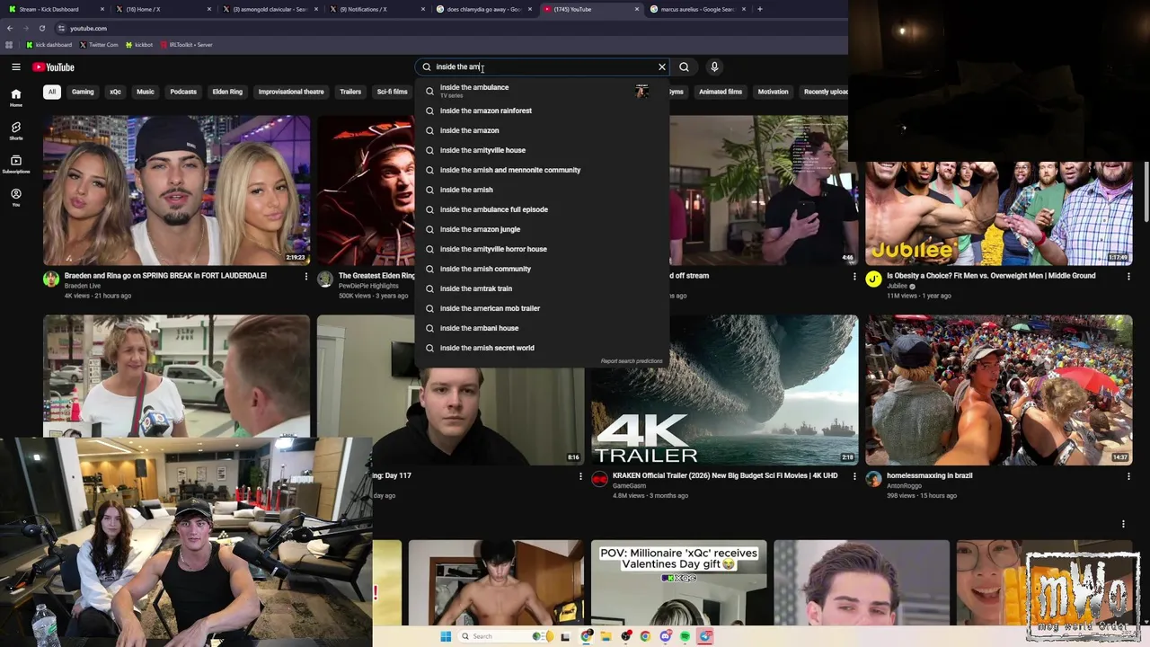Choose suggestion 'inside the amtrak train'
The width and height of the screenshot is (1150, 647).
click(x=542, y=288)
